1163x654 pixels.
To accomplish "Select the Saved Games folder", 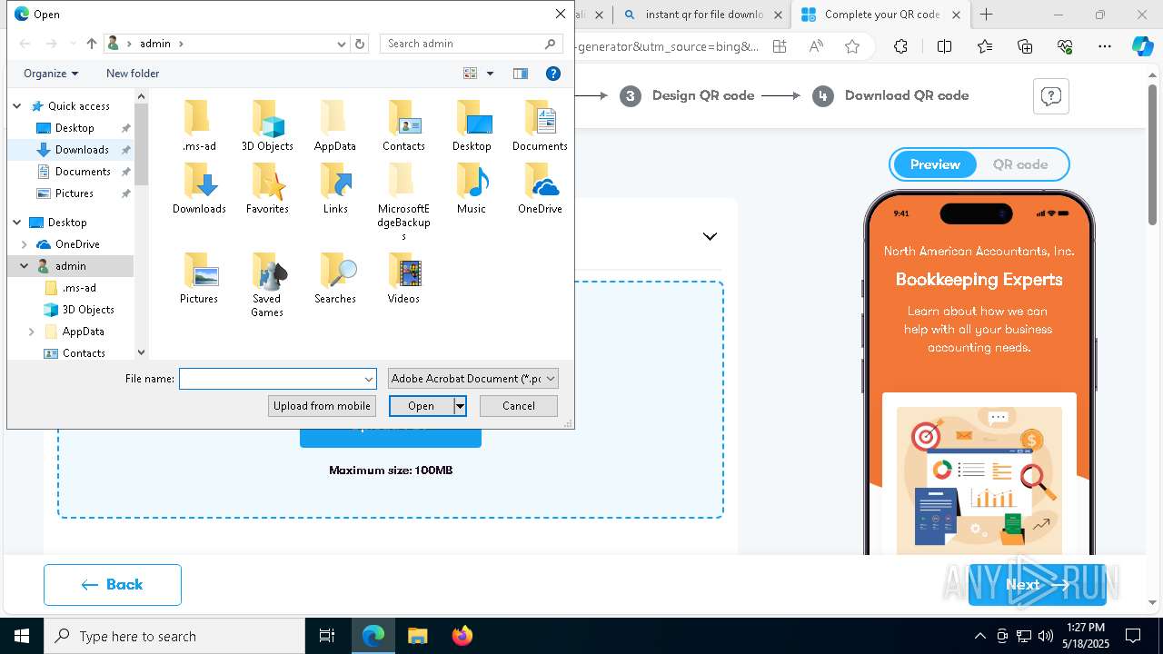I will pos(267,285).
